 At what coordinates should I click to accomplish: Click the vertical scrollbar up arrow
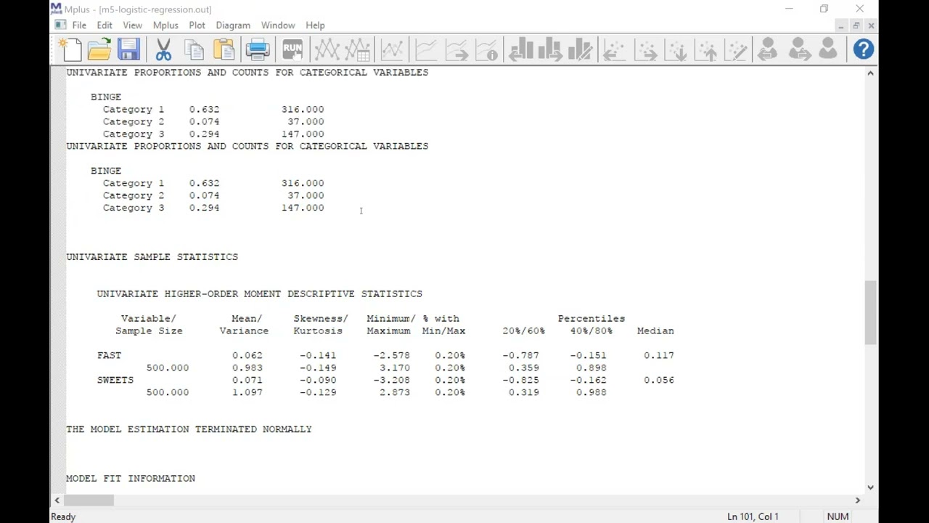tap(870, 73)
